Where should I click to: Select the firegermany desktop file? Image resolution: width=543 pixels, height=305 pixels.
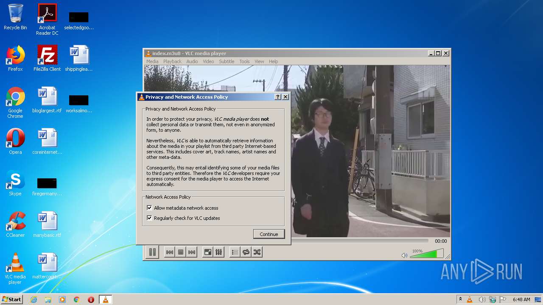(47, 186)
